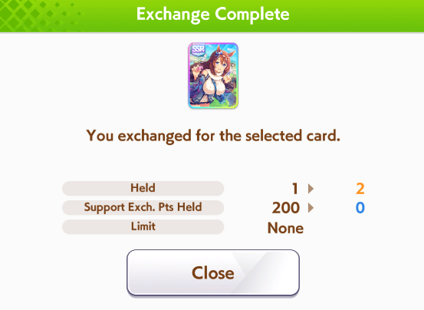Click the arrow beside Support Exch. Pts

click(311, 208)
